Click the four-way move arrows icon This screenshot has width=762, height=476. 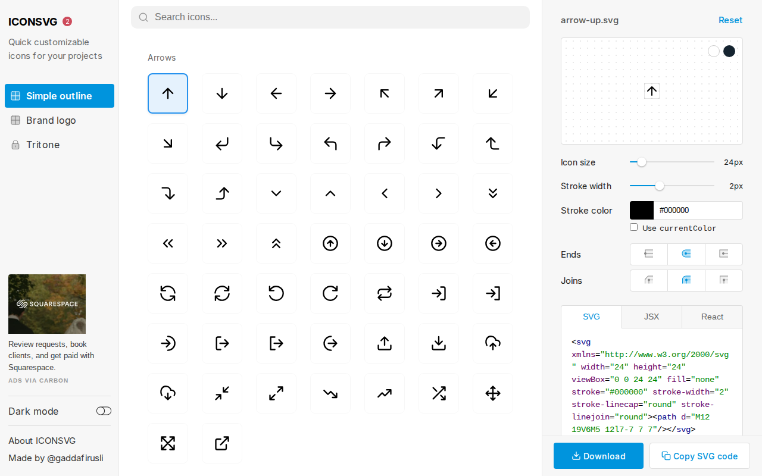point(493,393)
